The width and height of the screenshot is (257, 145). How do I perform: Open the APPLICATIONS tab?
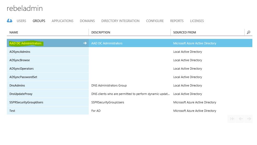63,21
